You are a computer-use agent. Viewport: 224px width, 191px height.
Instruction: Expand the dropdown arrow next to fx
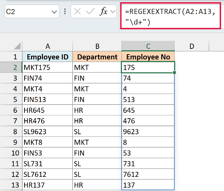113,12
